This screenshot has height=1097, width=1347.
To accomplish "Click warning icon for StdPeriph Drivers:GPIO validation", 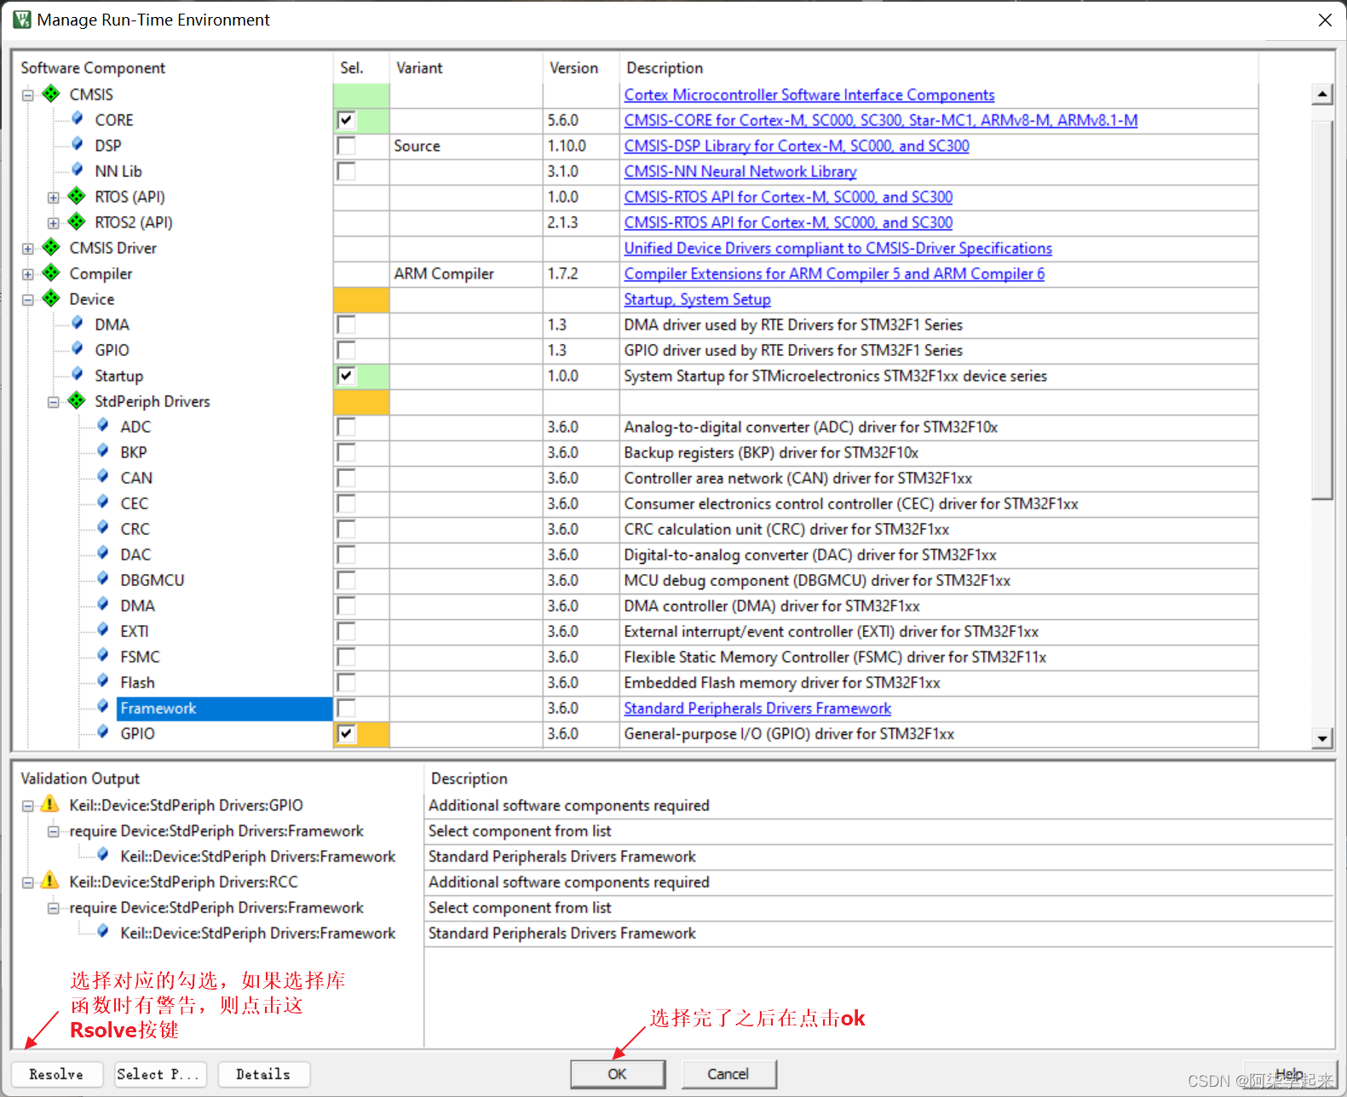I will 50,804.
